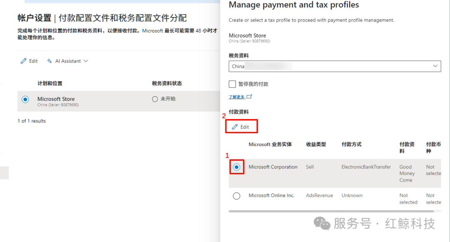450x242 pixels.
Task: Click the Manage payment and tax profiles heading
Action: point(294,5)
